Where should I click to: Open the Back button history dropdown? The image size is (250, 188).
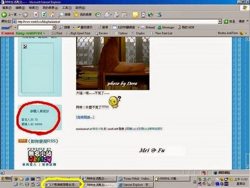pos(20,15)
